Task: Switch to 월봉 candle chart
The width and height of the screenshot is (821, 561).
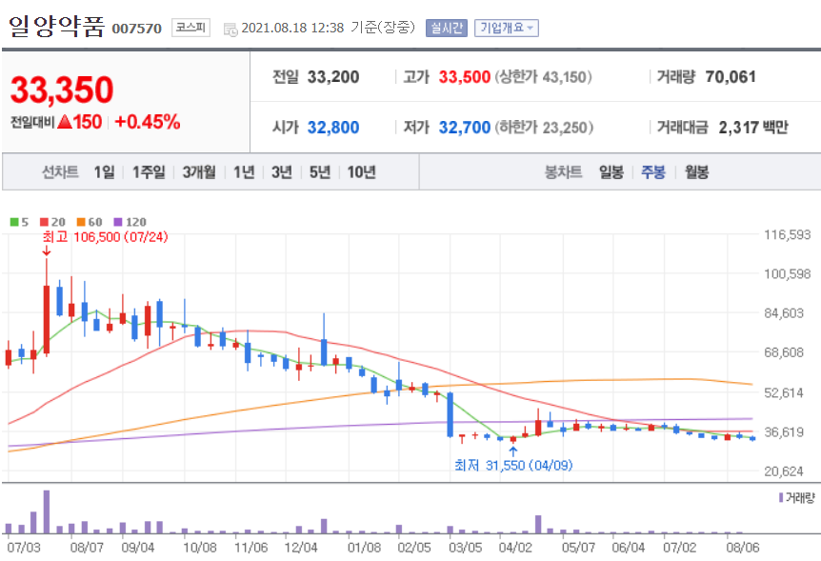Action: tap(696, 171)
